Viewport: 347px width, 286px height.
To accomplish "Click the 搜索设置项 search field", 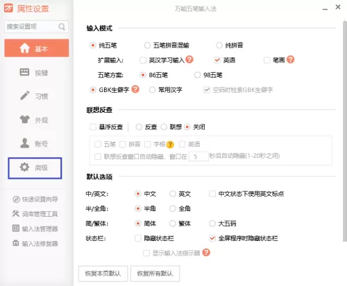I will click(x=37, y=27).
